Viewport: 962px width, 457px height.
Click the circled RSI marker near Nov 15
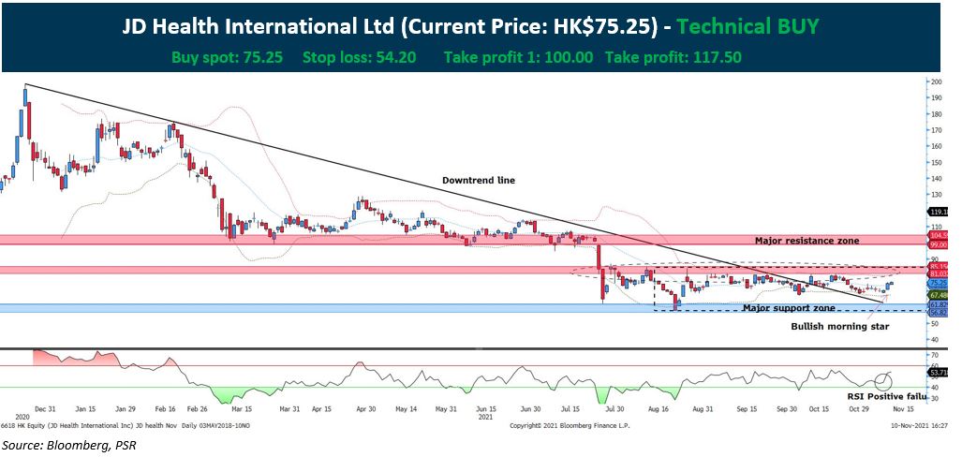[x=883, y=381]
